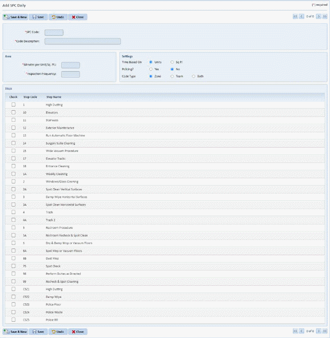Choose Yes for Policing option
This screenshot has width=330, height=338.
(151, 69)
